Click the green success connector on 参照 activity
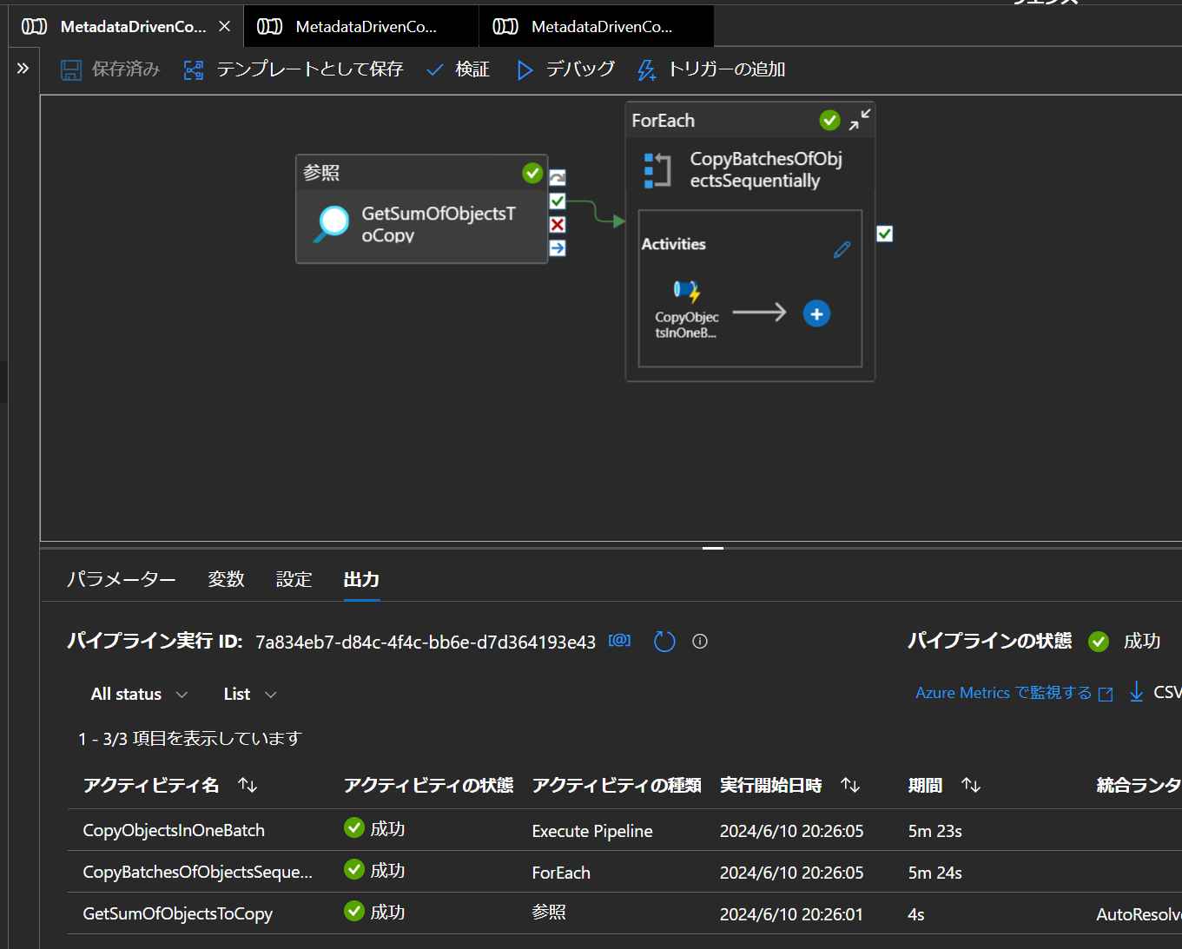Viewport: 1182px width, 949px height. [x=558, y=201]
